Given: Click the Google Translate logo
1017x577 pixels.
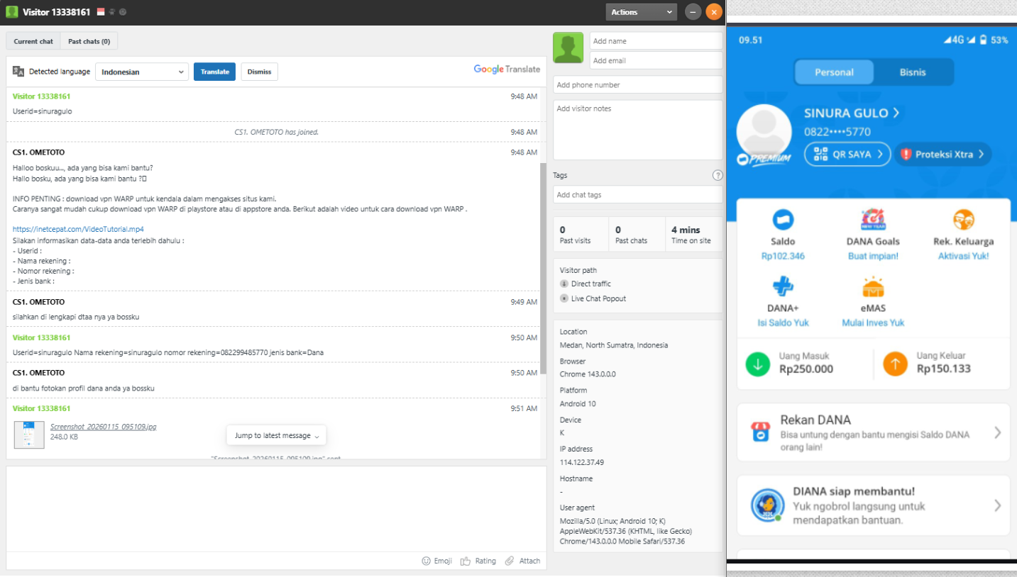Looking at the screenshot, I should pyautogui.click(x=507, y=69).
